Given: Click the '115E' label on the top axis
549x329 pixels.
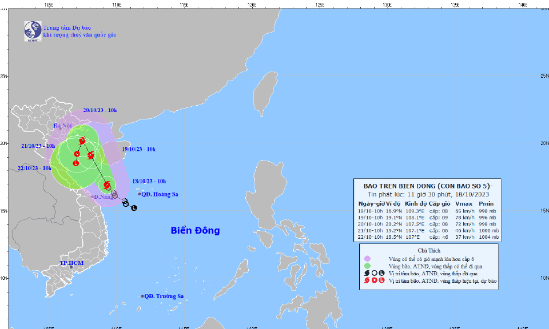Looking at the screenshot, I should [x=184, y=5].
